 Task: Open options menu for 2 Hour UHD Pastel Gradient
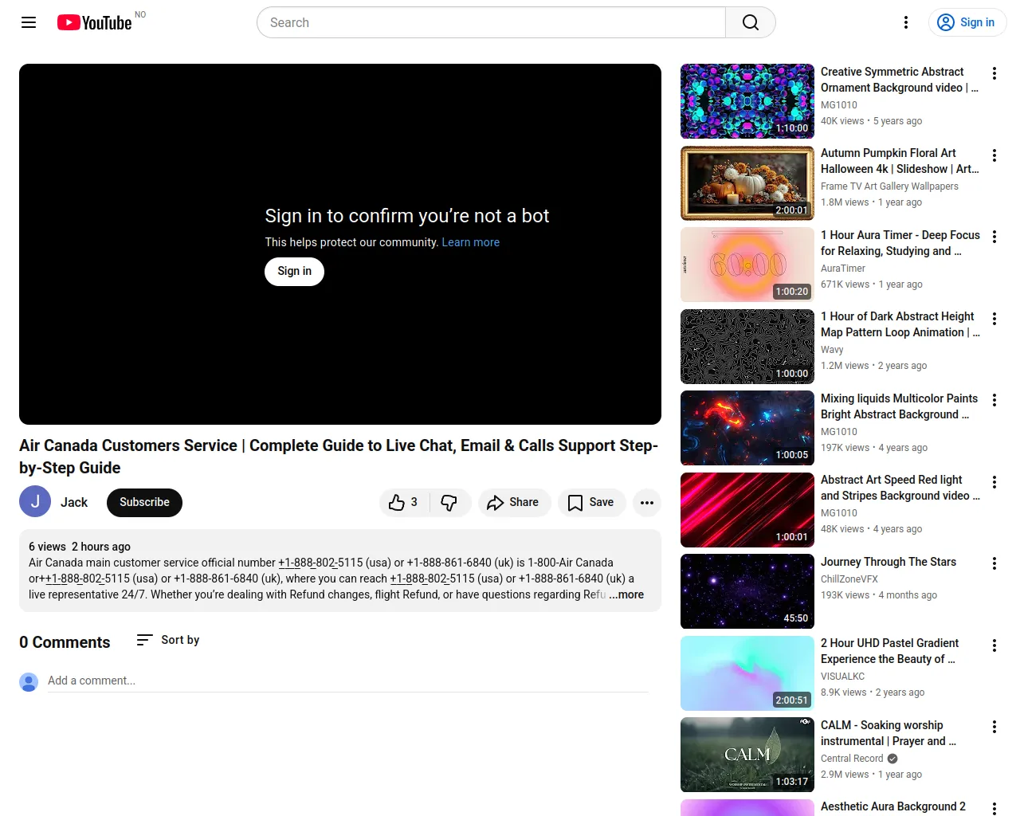click(994, 645)
